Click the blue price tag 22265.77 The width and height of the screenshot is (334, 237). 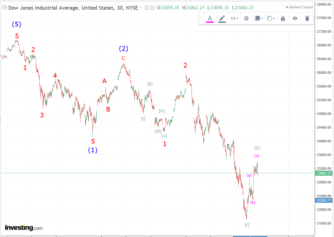324,200
